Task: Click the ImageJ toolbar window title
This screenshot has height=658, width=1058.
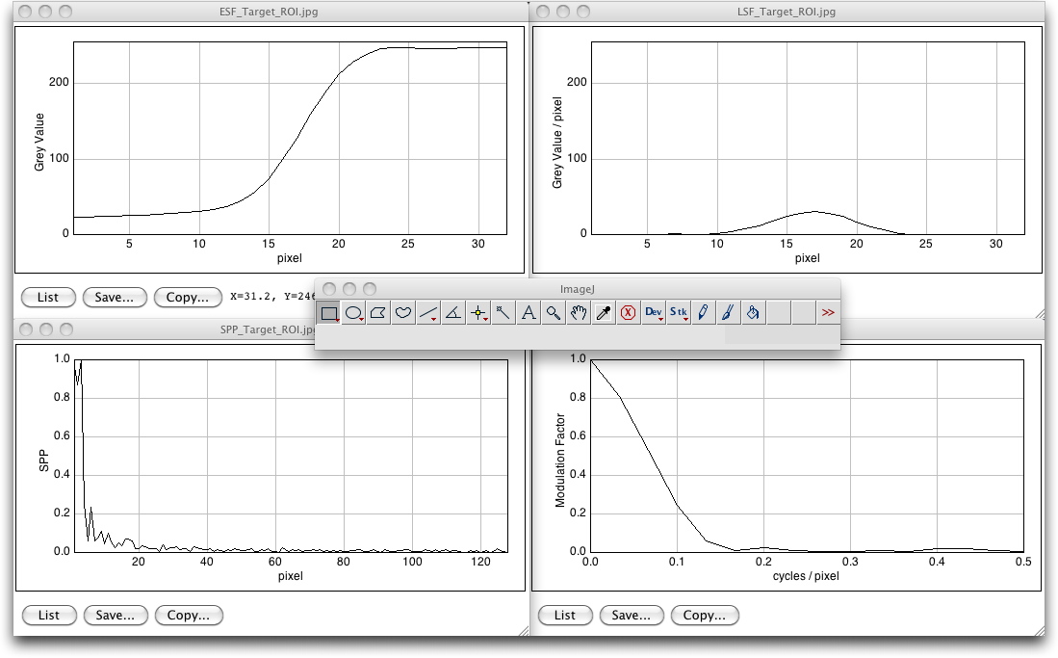Action: (577, 289)
